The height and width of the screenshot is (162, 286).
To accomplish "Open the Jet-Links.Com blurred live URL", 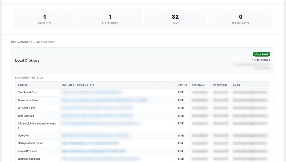I will [x=97, y=108].
